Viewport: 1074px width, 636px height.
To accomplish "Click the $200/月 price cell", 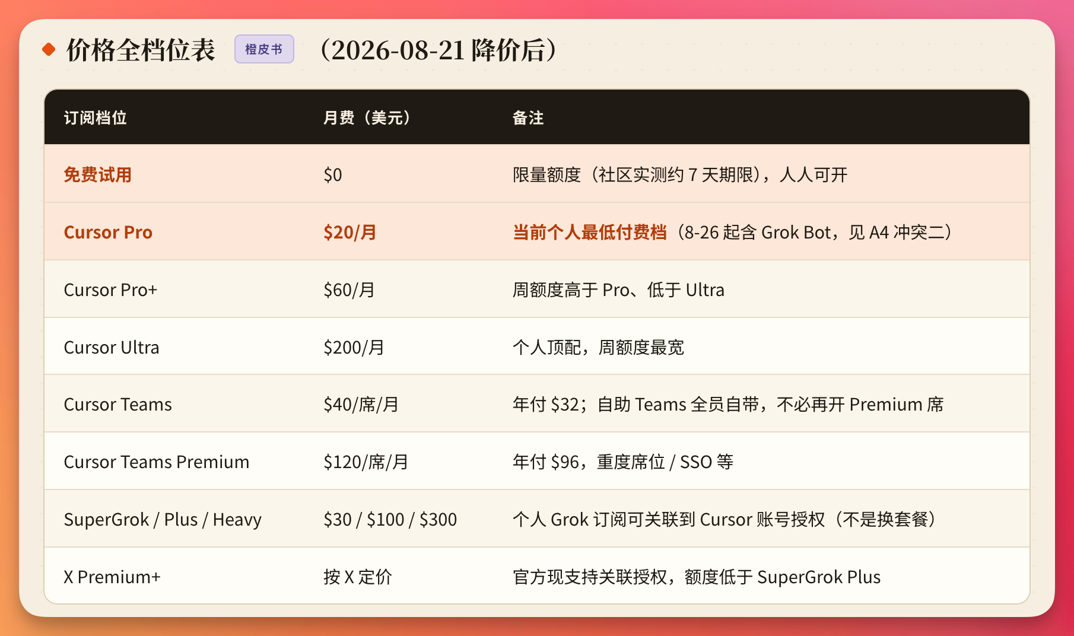I will point(354,348).
